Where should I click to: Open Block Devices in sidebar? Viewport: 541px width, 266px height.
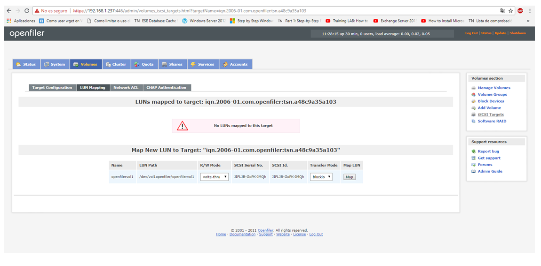click(x=491, y=101)
